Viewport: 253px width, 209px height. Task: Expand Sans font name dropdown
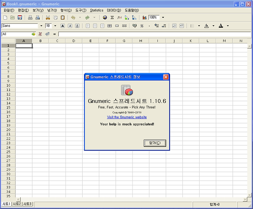[41, 26]
